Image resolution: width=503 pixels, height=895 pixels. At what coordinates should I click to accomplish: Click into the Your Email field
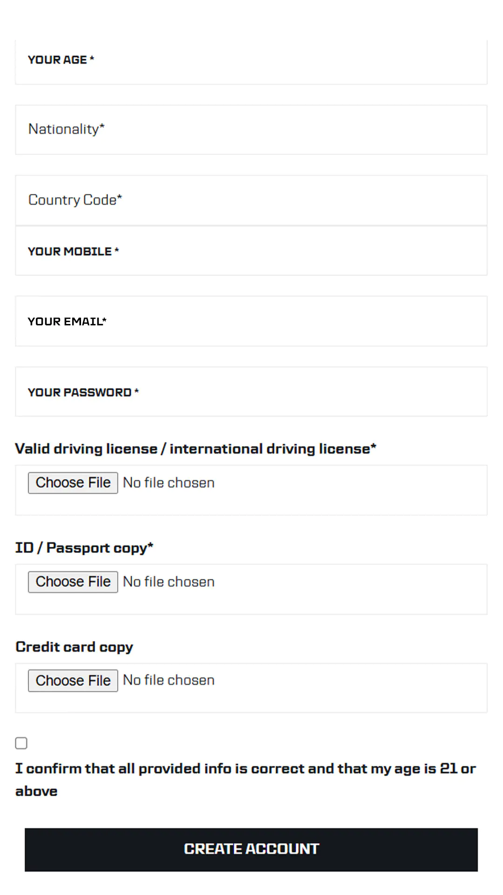coord(251,321)
